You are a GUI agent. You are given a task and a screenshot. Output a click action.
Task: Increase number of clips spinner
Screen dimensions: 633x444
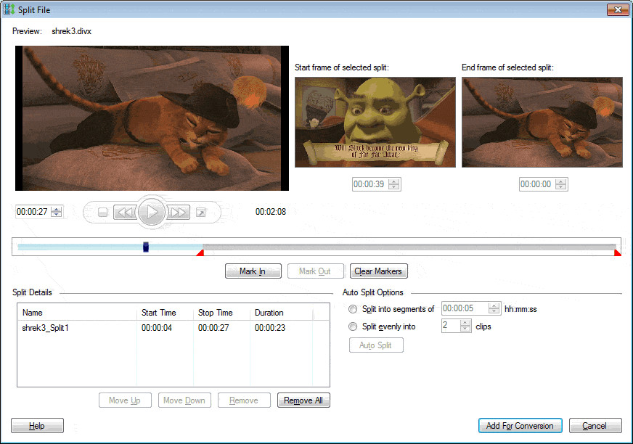[465, 323]
